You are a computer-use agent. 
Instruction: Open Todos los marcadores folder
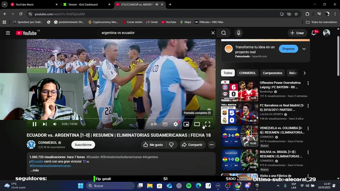click(x=321, y=22)
